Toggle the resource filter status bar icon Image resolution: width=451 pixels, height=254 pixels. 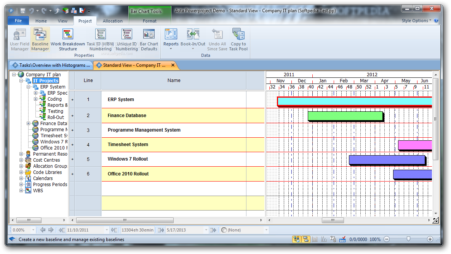pos(333,239)
